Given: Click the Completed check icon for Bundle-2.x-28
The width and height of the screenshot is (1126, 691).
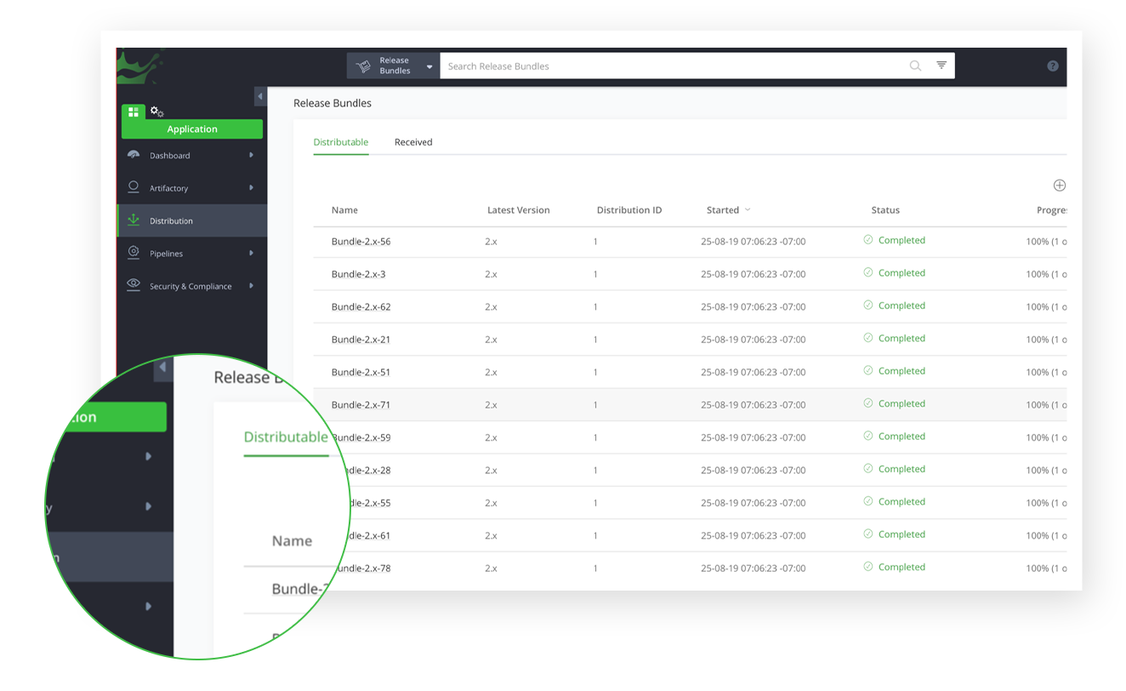Looking at the screenshot, I should tap(868, 468).
